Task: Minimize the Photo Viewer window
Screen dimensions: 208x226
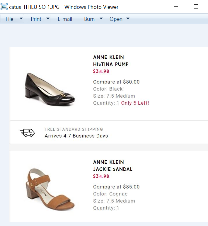Action: point(176,6)
